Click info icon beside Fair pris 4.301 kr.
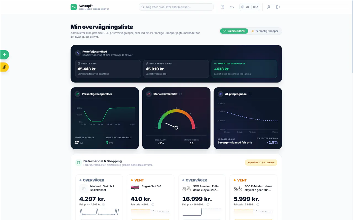Image resolution: width=353 pixels, height=220 pixels. pyautogui.click(x=103, y=205)
